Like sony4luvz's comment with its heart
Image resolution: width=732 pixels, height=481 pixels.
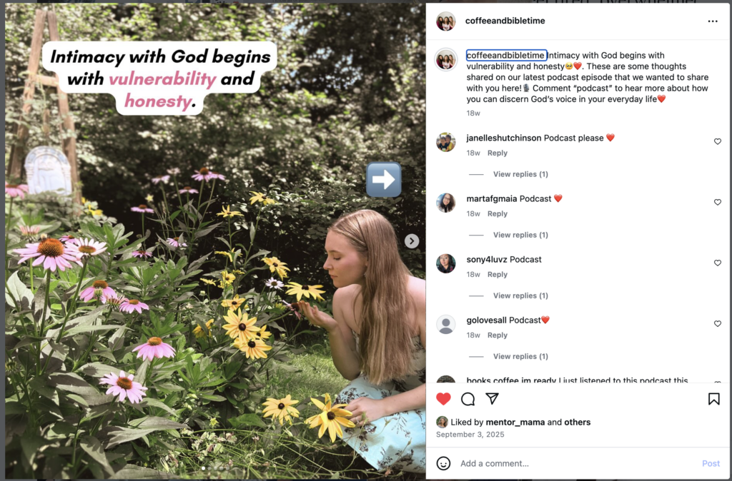[x=717, y=263]
